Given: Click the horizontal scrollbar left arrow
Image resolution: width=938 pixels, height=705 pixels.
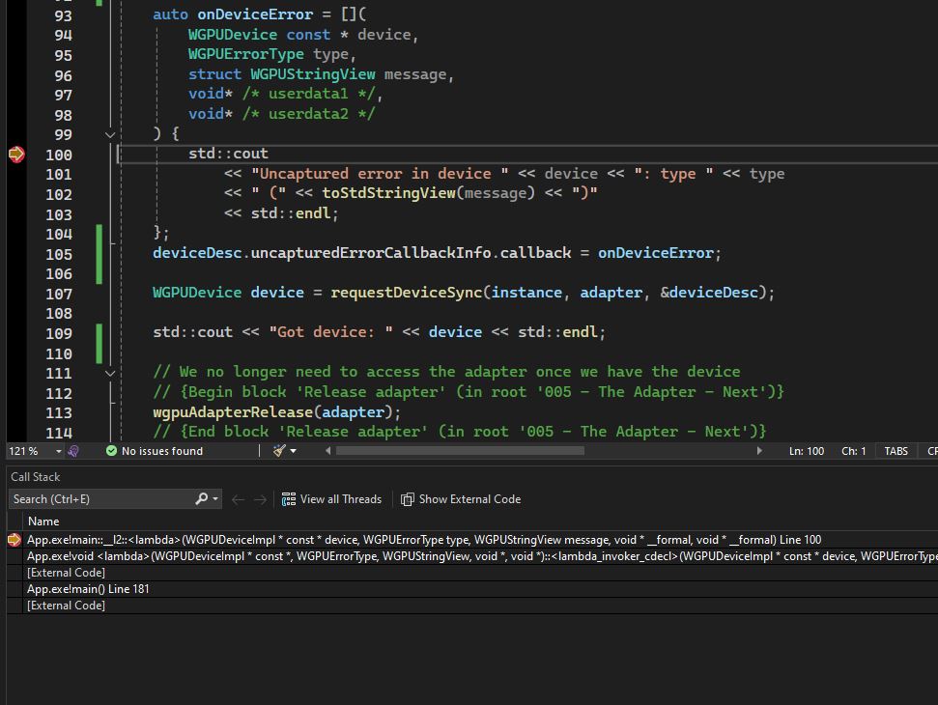Looking at the screenshot, I should (x=327, y=451).
